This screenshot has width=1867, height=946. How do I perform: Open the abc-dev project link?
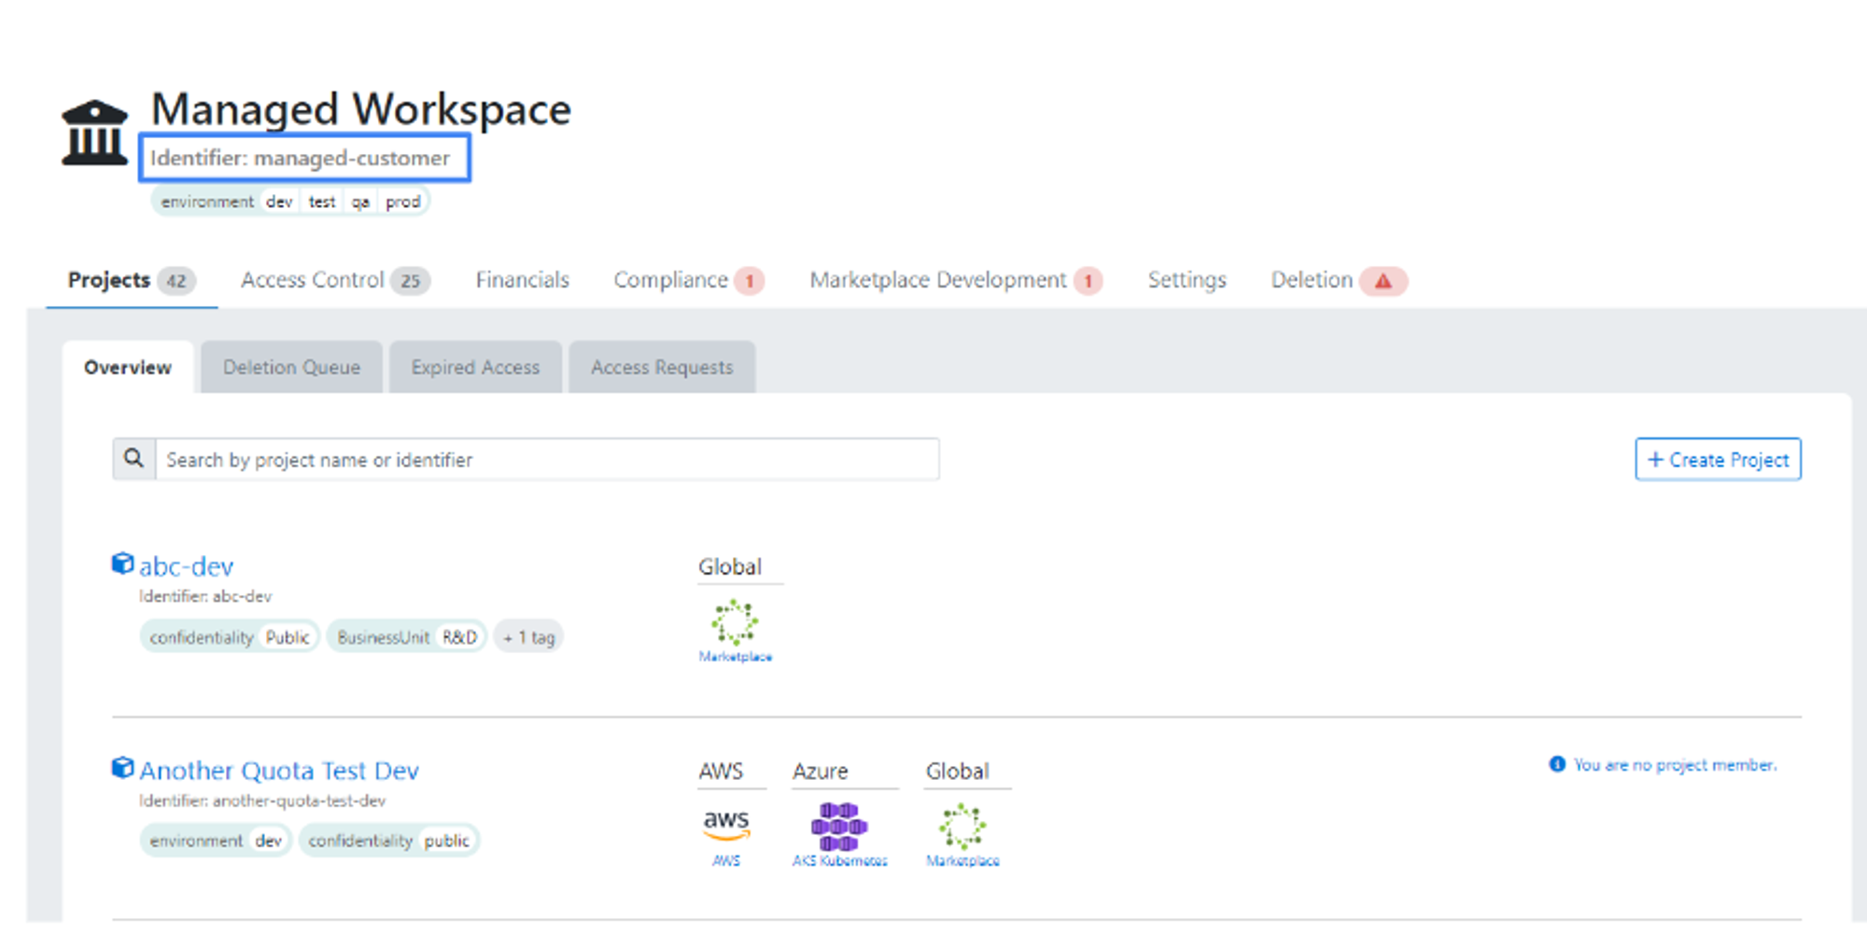[x=186, y=566]
